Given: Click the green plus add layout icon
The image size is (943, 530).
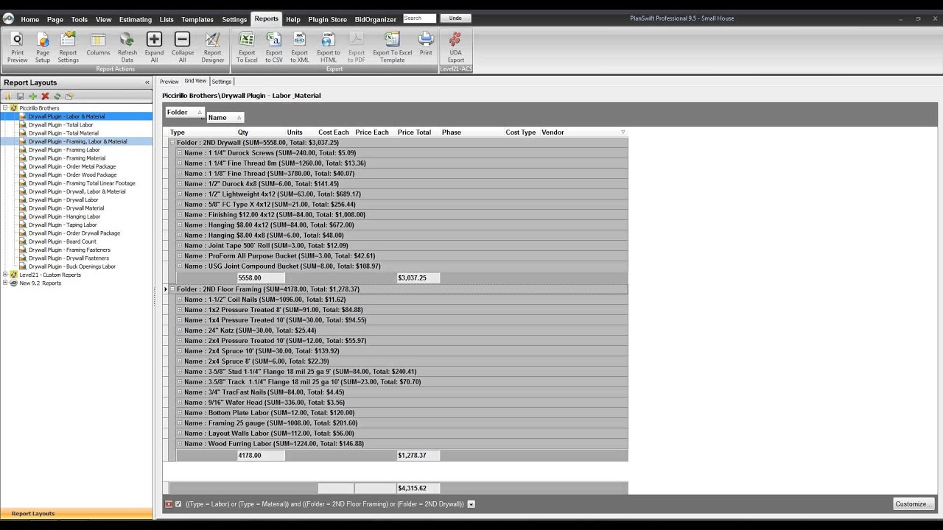Looking at the screenshot, I should pos(32,96).
